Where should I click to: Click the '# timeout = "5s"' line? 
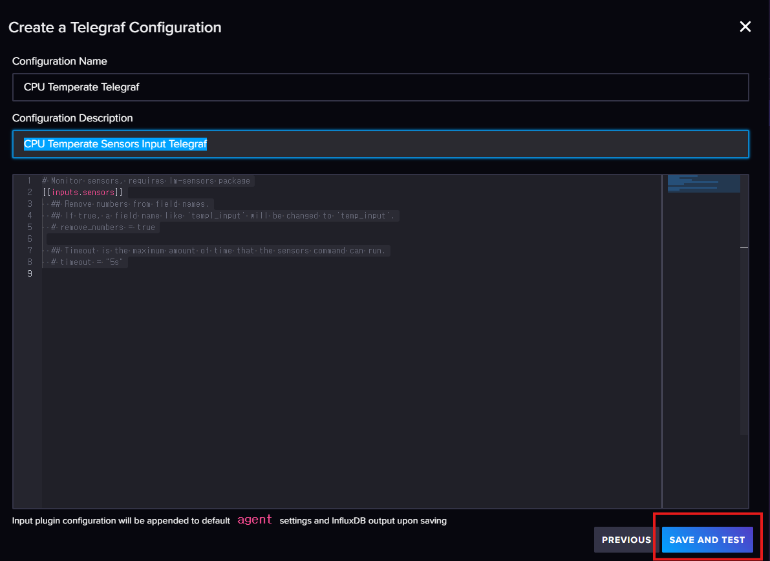[x=87, y=262]
